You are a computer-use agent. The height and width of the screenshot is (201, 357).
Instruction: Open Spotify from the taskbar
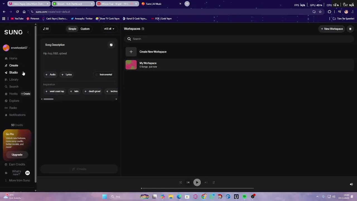(245, 197)
